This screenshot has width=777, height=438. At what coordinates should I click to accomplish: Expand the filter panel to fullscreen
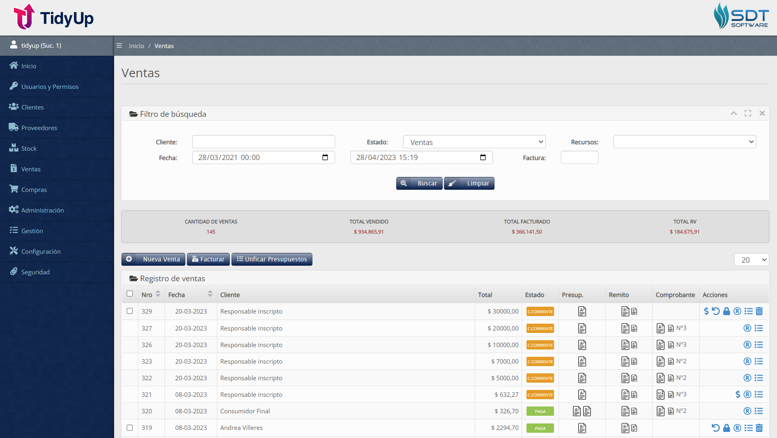click(x=748, y=114)
